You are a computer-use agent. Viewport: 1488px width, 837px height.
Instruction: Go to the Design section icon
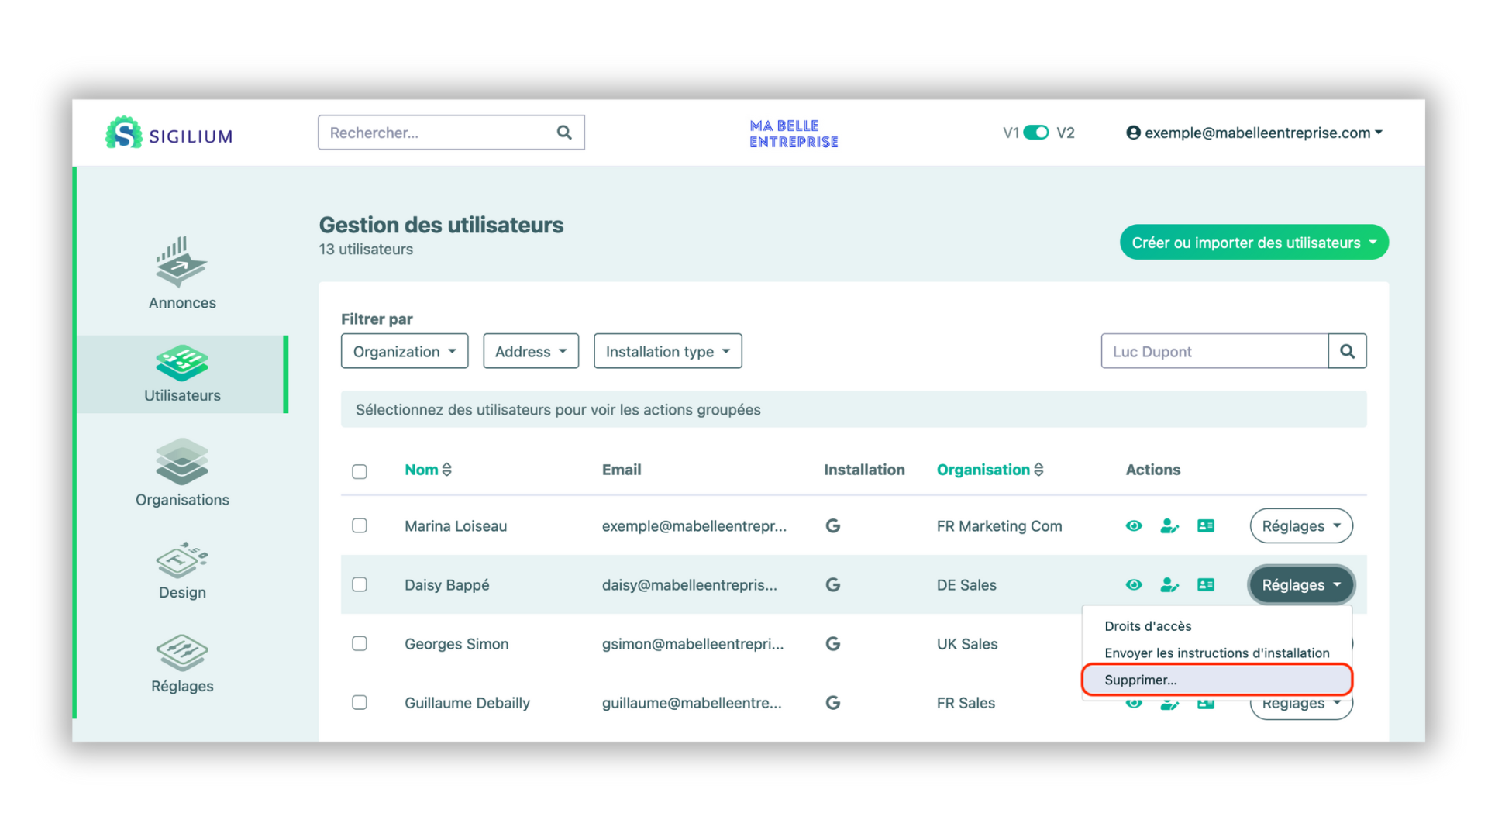tap(181, 560)
